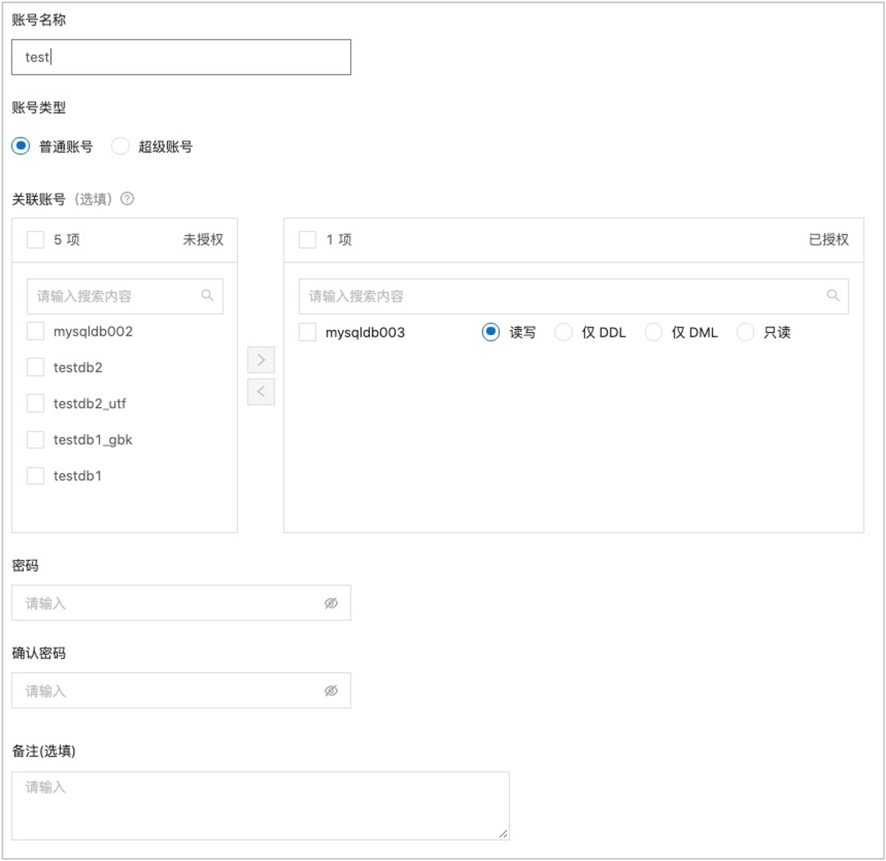Select 普通账号 account type radio

pos(21,146)
